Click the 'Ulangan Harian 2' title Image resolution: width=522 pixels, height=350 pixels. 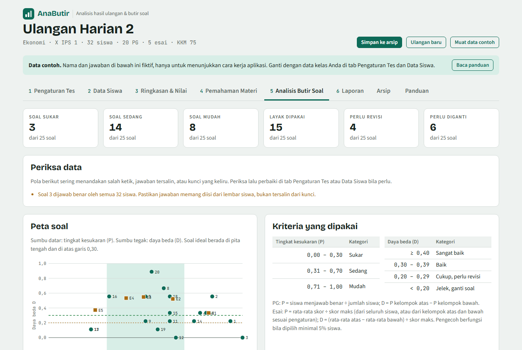pyautogui.click(x=78, y=29)
